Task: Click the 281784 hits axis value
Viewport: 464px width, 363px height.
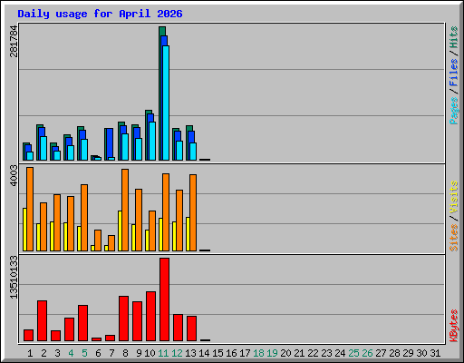Action: point(14,41)
